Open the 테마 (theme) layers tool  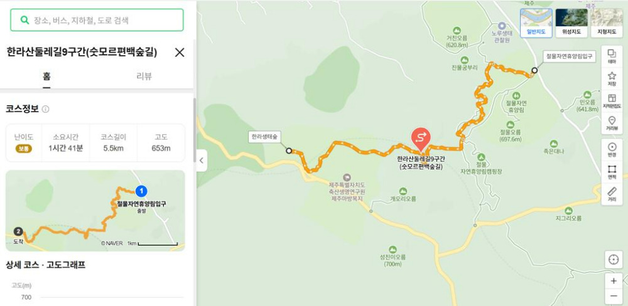point(612,56)
